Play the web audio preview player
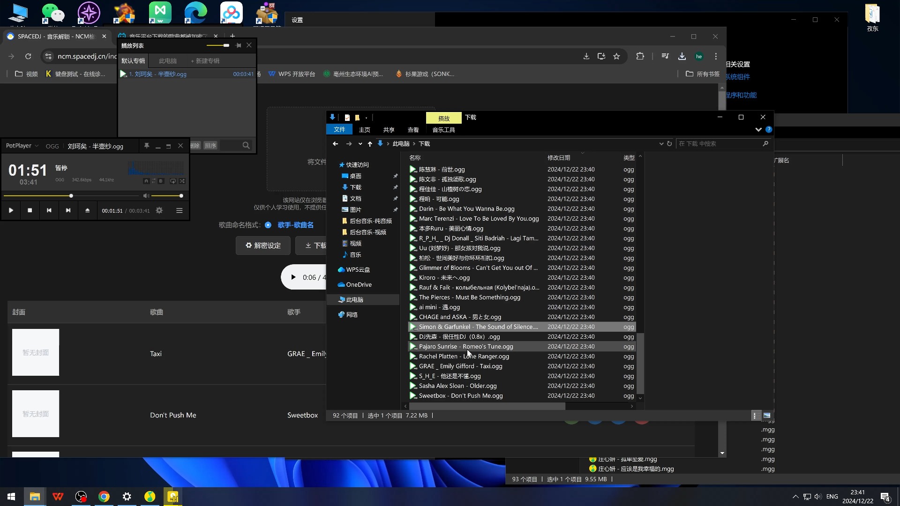Screen dimensions: 900x506 [x=293, y=277]
